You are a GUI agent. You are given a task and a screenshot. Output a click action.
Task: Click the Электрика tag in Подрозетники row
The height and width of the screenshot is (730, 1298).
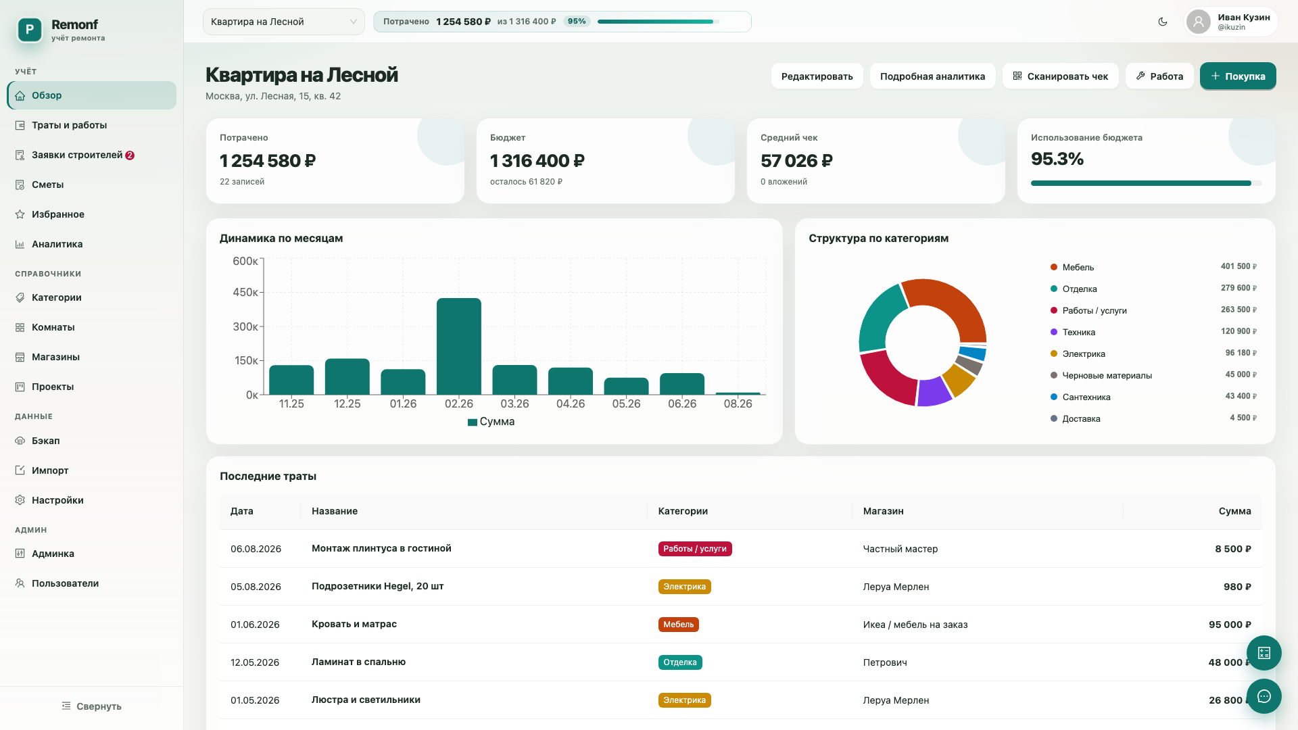tap(684, 587)
